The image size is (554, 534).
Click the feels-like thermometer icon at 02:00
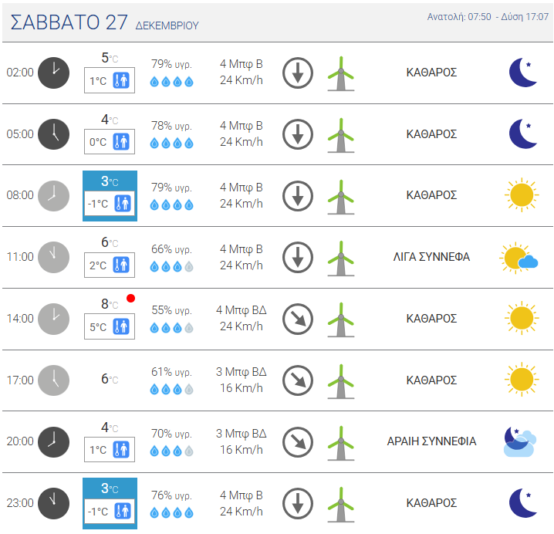point(121,80)
